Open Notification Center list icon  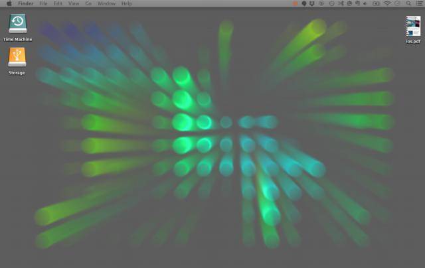(x=419, y=3)
